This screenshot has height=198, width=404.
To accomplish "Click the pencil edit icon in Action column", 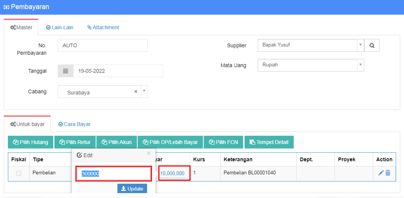I will 381,173.
